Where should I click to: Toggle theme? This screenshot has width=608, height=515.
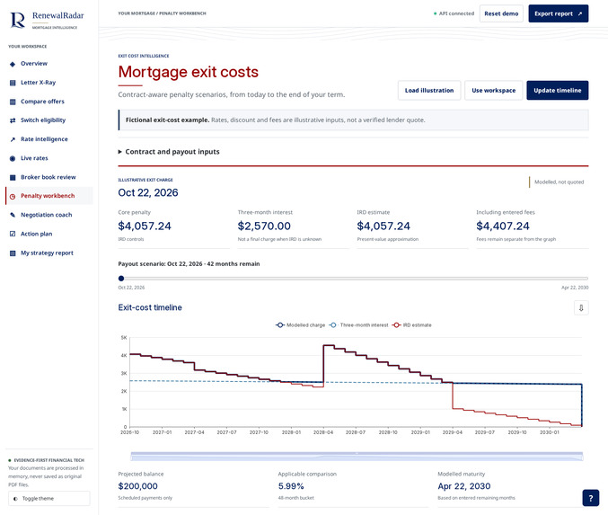pyautogui.click(x=49, y=498)
